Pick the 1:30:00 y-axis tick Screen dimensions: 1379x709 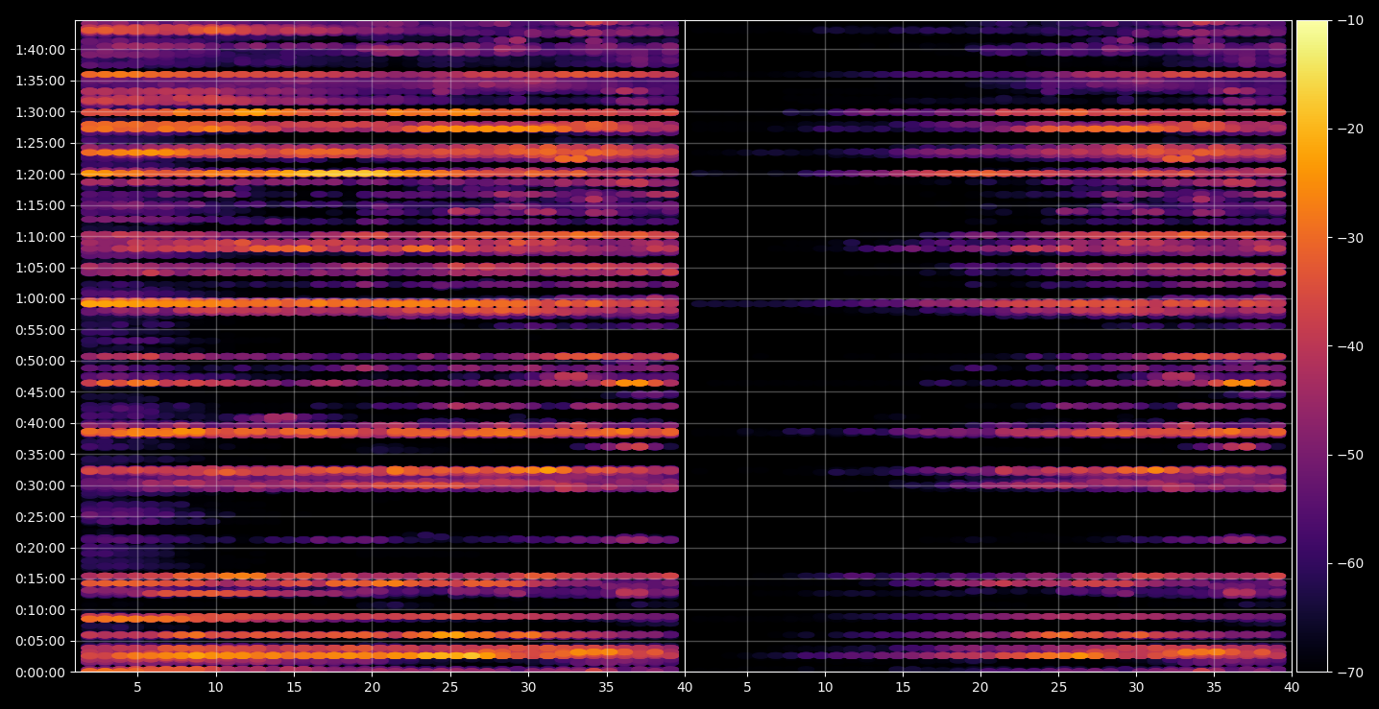tap(39, 111)
